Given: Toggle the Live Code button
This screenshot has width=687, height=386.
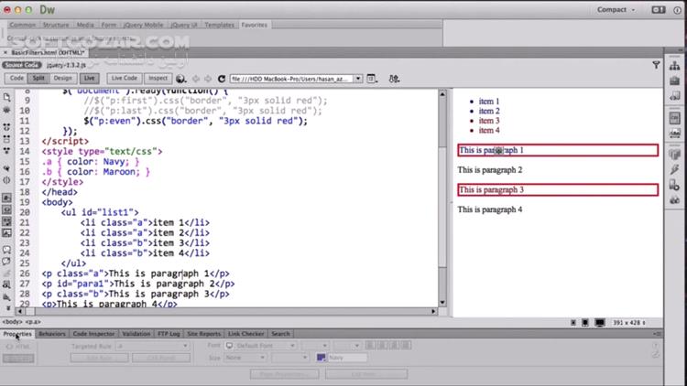Looking at the screenshot, I should tap(124, 79).
